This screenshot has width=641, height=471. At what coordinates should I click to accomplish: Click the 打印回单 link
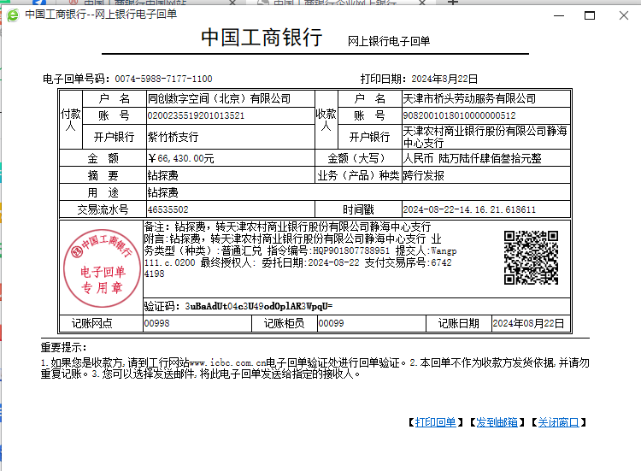pyautogui.click(x=435, y=422)
